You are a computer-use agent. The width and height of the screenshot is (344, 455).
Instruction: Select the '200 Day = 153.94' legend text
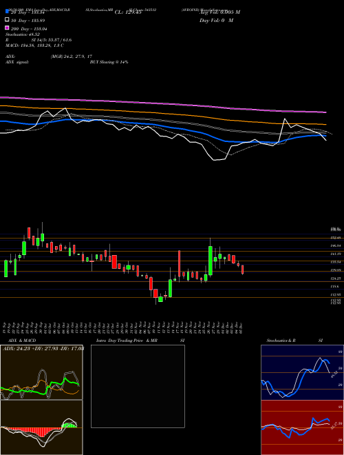[30, 29]
